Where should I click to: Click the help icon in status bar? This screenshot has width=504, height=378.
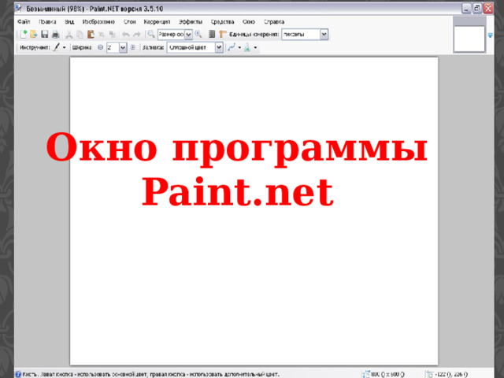click(18, 374)
